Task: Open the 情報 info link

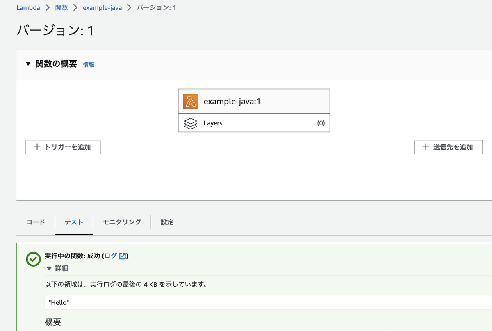Action: (x=89, y=65)
